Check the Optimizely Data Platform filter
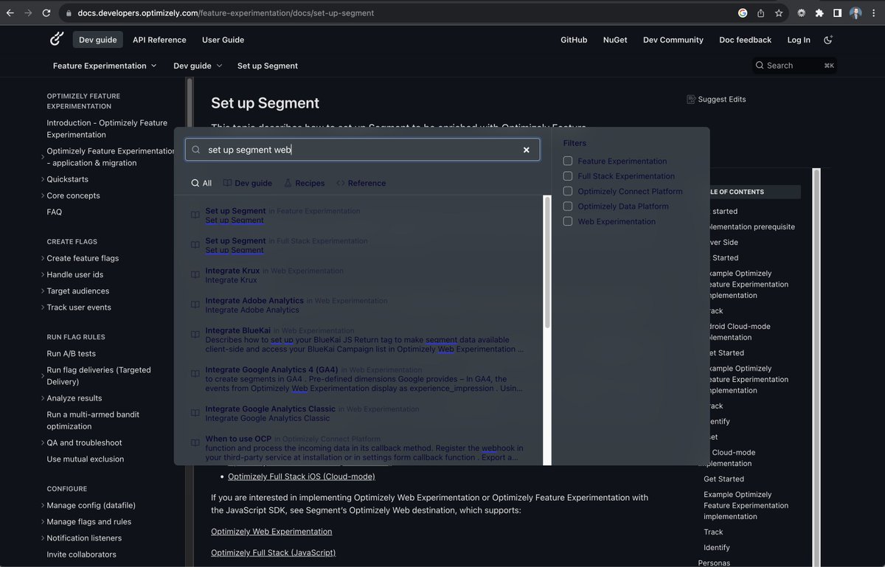The width and height of the screenshot is (885, 567). [x=568, y=206]
